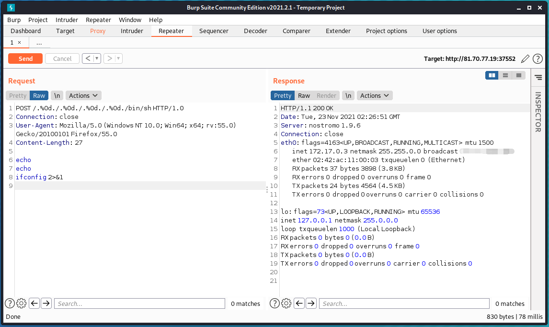Screen dimensions: 549x327
Task: Add new Repeater tab via ellipsis
Action: pos(39,43)
